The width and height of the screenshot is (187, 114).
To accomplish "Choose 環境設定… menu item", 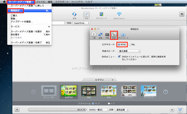I will tap(30, 11).
